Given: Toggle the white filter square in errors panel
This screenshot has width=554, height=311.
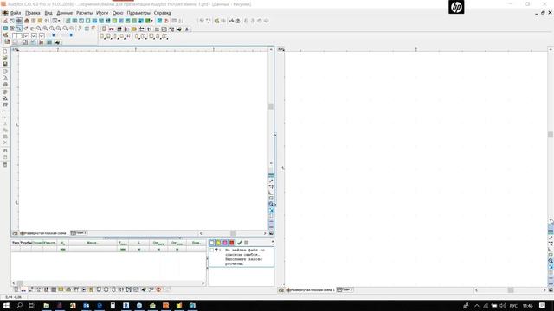Looking at the screenshot, I should 212,243.
